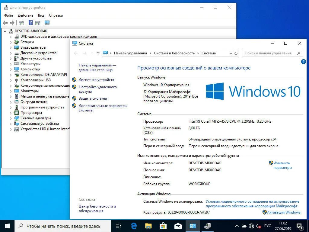The width and height of the screenshot is (309, 232).
Task: Click the search magnifier in control panel search
Action: 298,53
